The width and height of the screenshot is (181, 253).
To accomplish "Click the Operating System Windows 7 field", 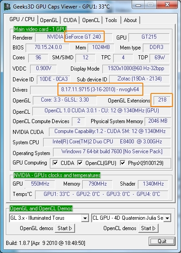I will coord(112,152).
